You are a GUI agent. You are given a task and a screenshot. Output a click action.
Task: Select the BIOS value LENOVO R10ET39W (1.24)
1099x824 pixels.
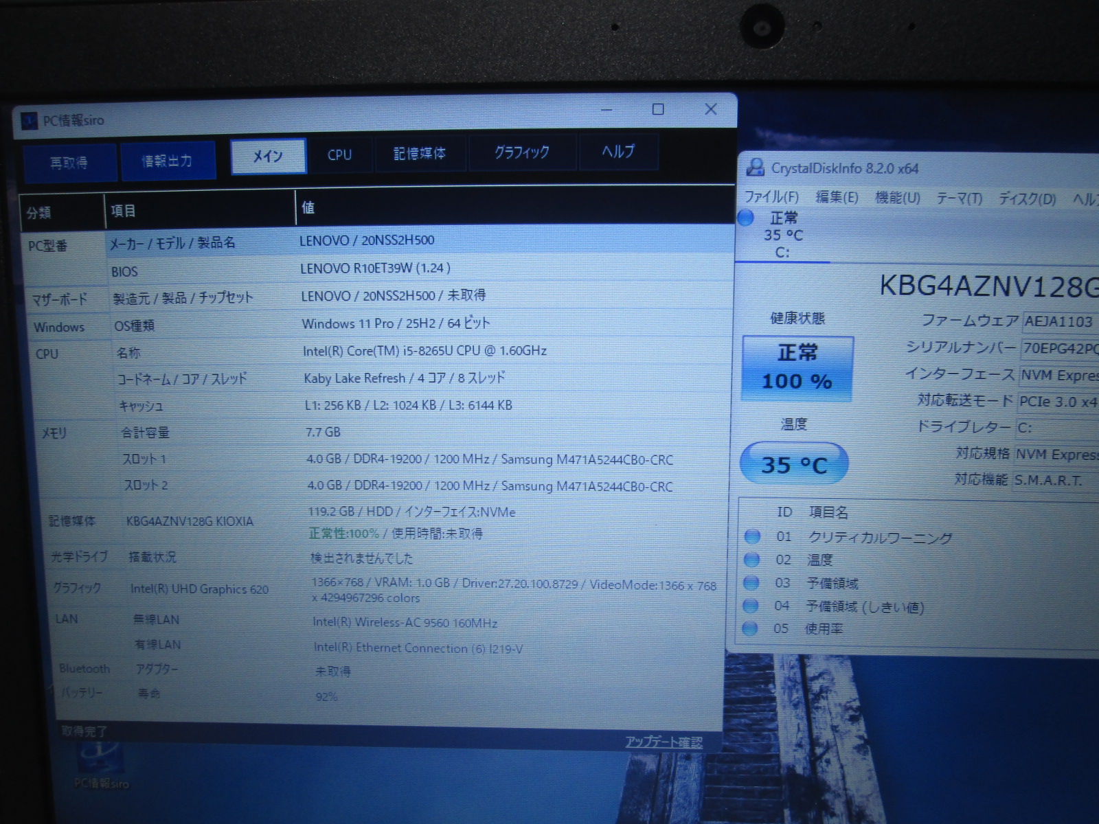coord(375,268)
